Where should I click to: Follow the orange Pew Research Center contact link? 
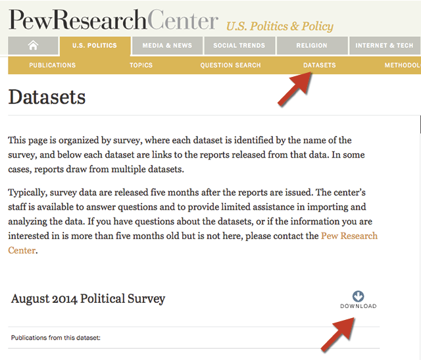[x=349, y=236]
